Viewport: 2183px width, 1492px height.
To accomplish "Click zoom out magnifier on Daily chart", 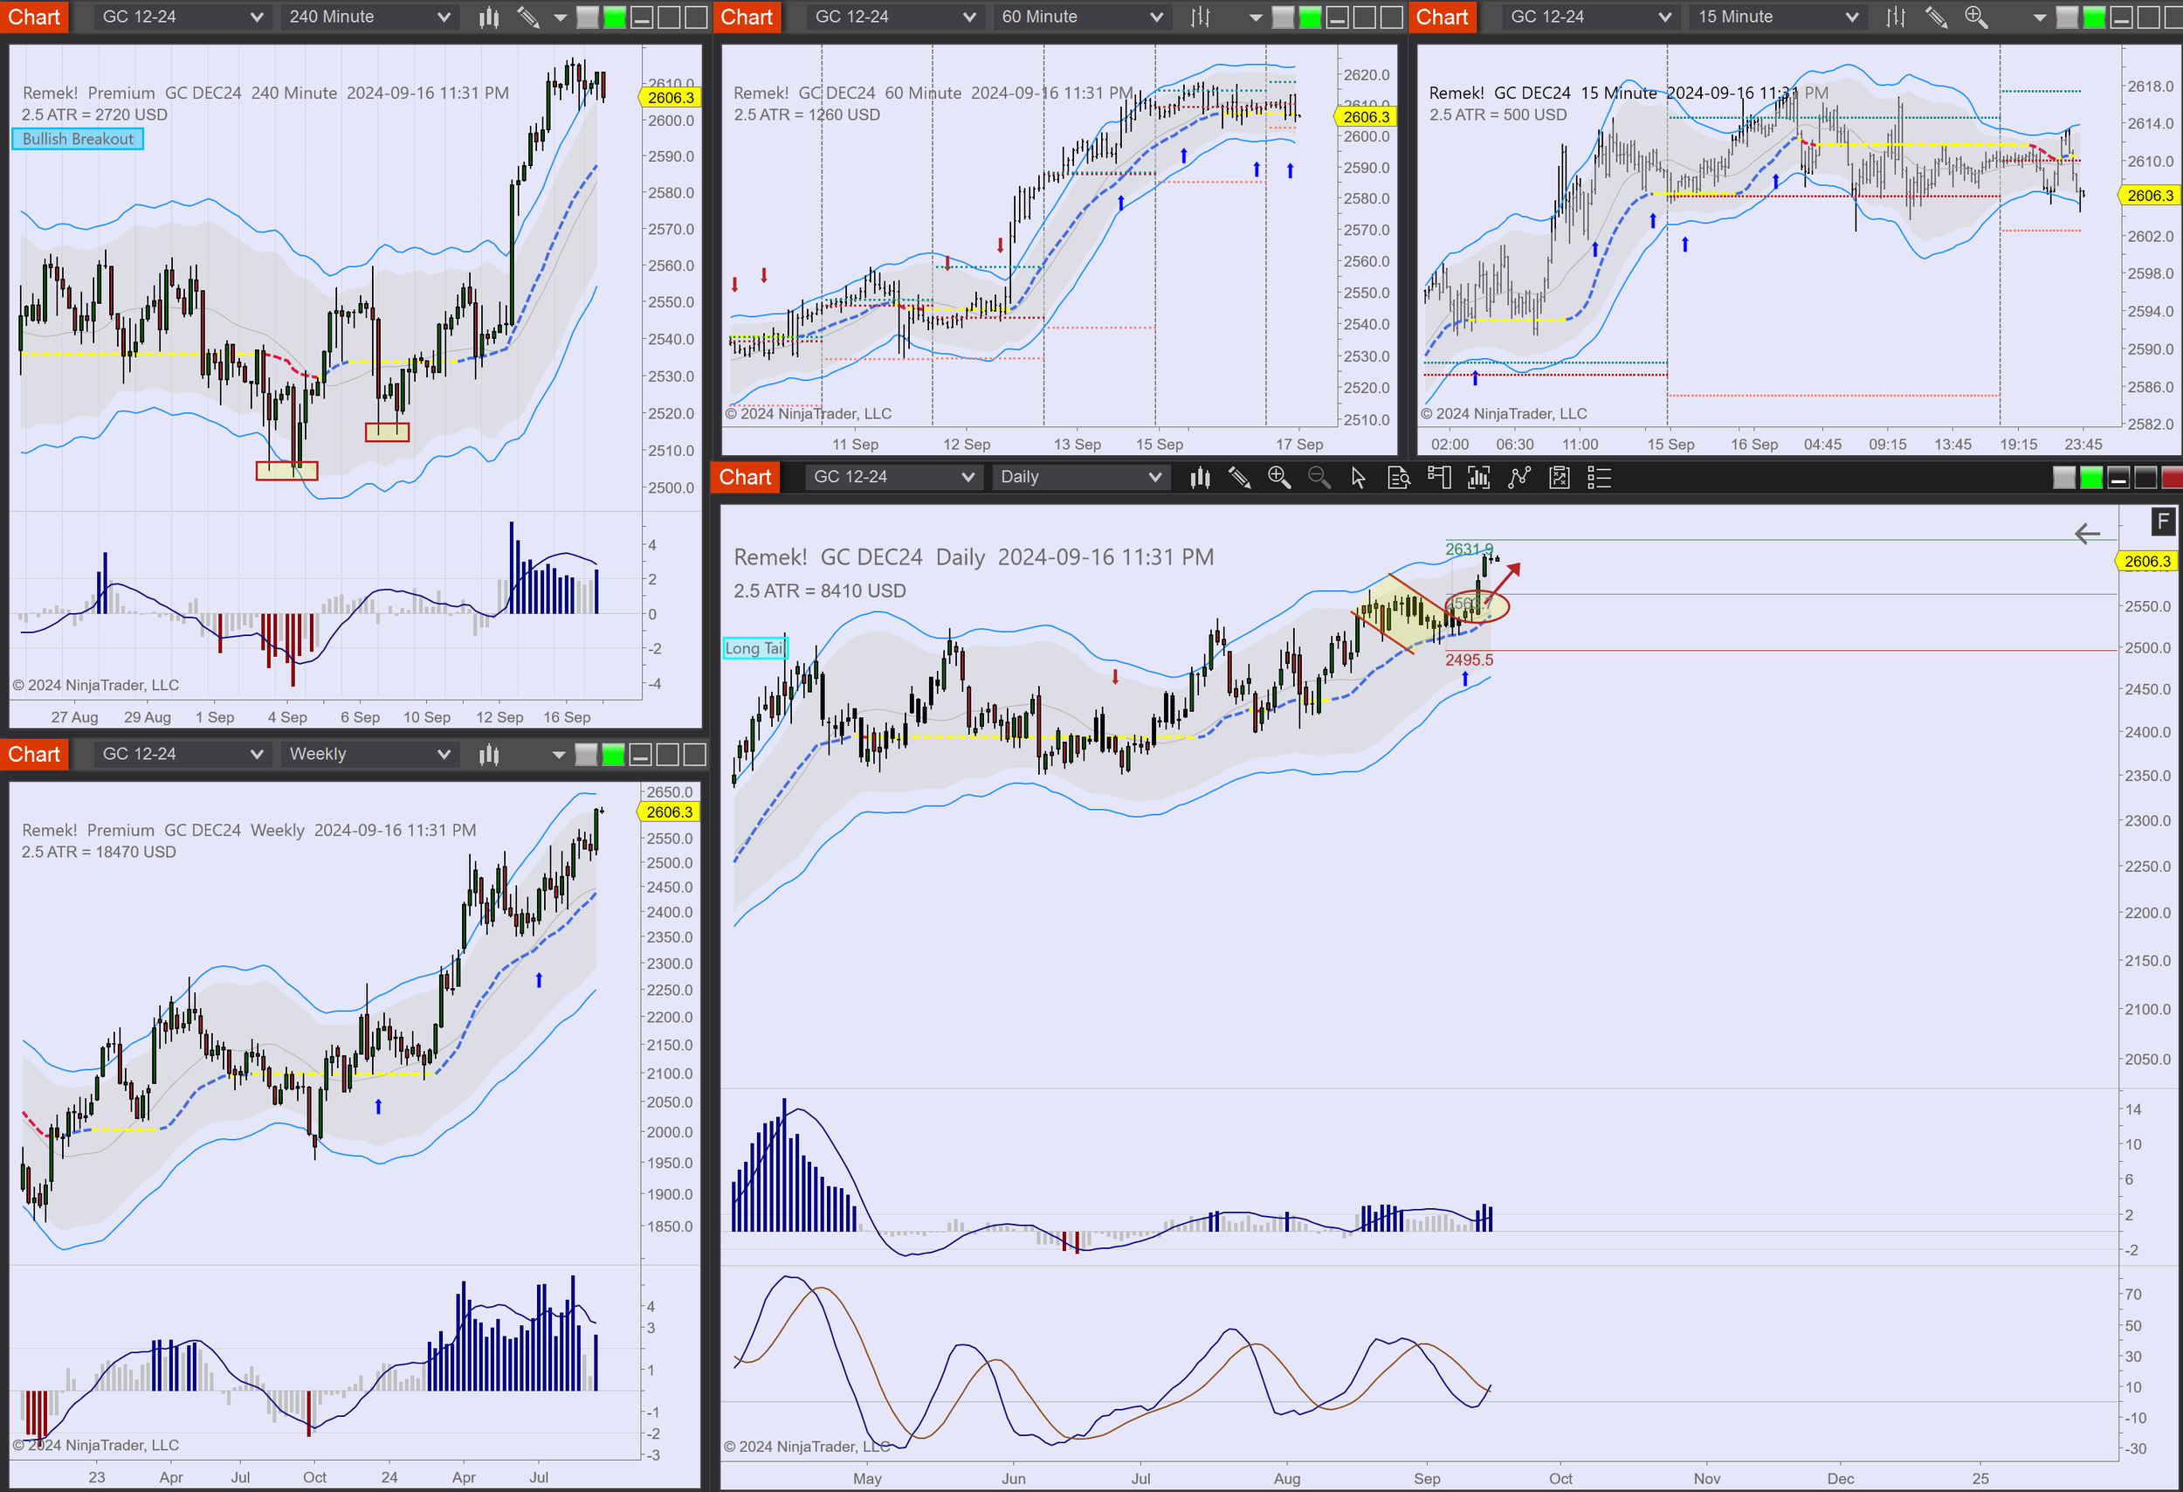I will pos(1319,477).
